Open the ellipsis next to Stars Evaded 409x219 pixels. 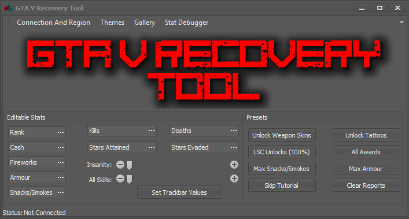234,147
